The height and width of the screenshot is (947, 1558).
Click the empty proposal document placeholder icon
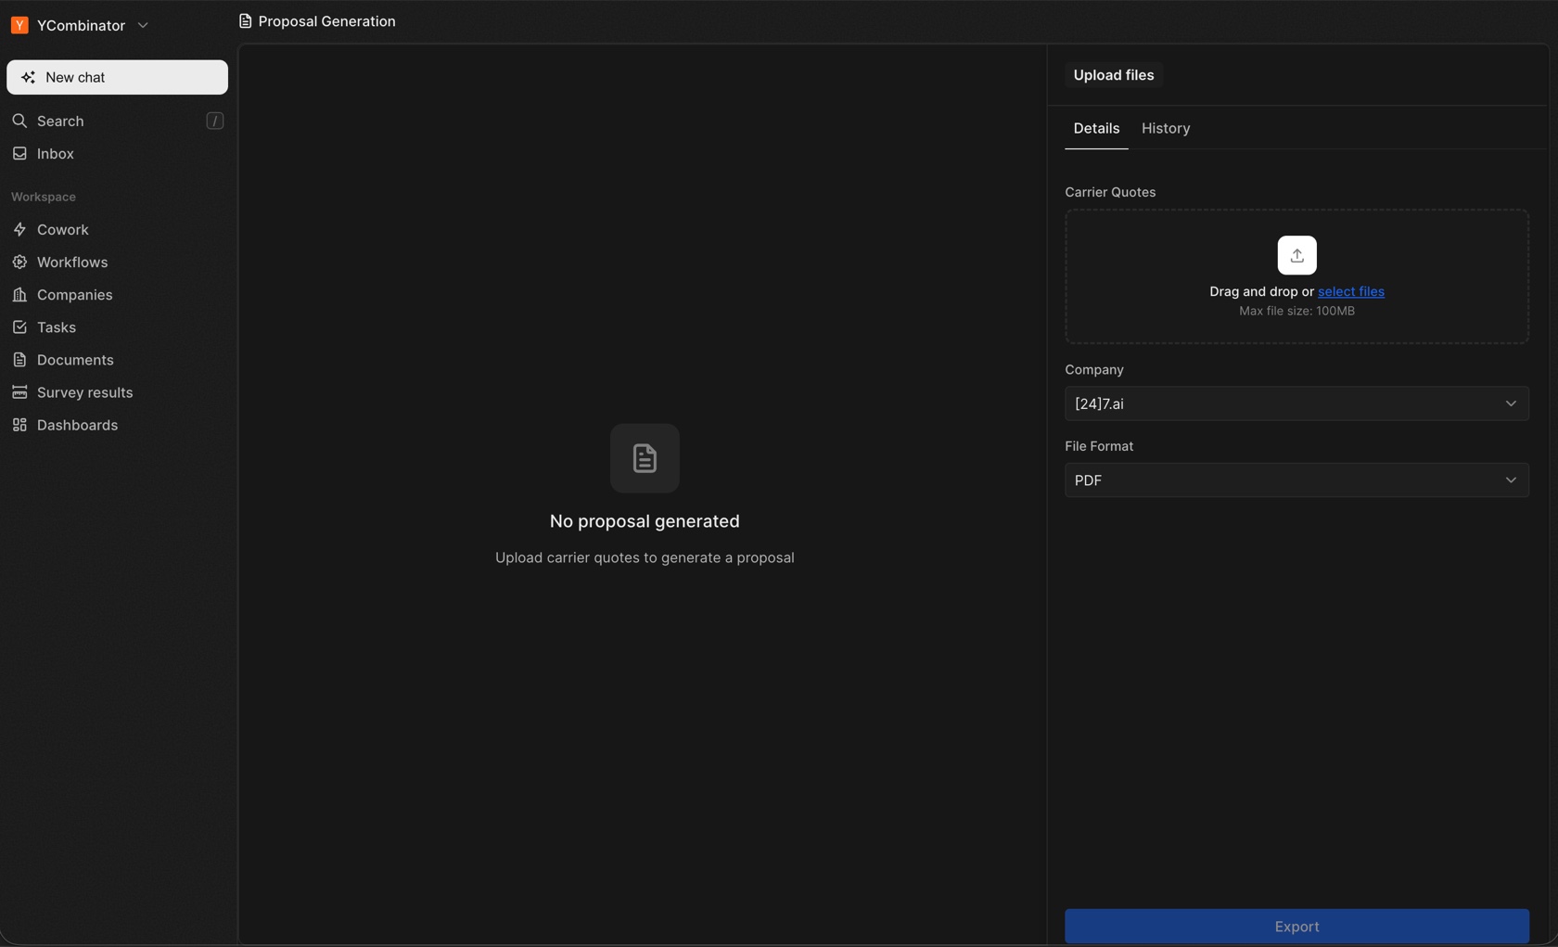pos(645,458)
